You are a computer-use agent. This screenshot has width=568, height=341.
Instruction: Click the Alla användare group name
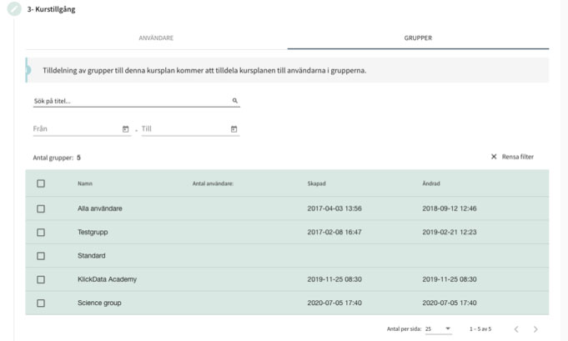(x=99, y=208)
